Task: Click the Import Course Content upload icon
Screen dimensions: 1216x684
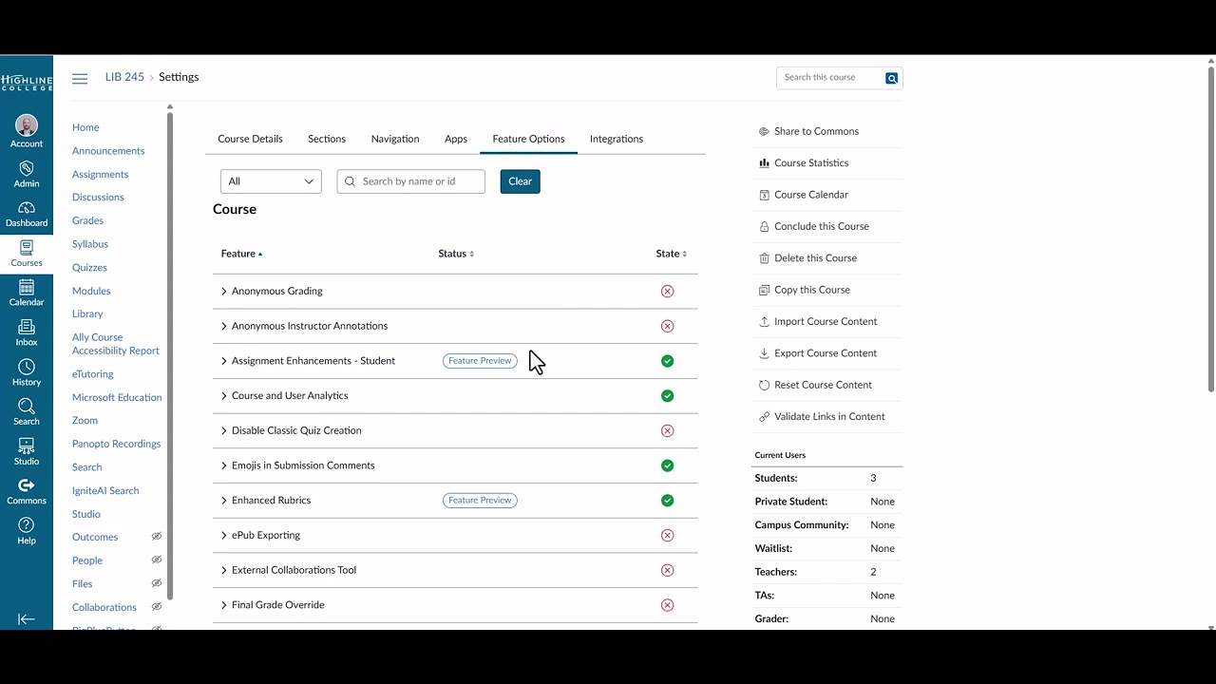Action: 764,321
